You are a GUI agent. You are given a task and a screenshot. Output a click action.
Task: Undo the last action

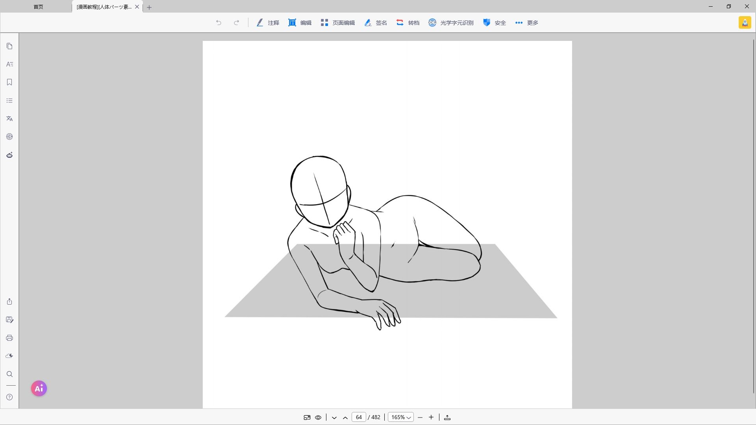(219, 23)
